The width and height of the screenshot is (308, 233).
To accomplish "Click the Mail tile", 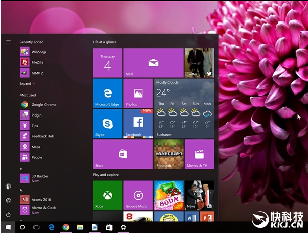I will coord(153,63).
